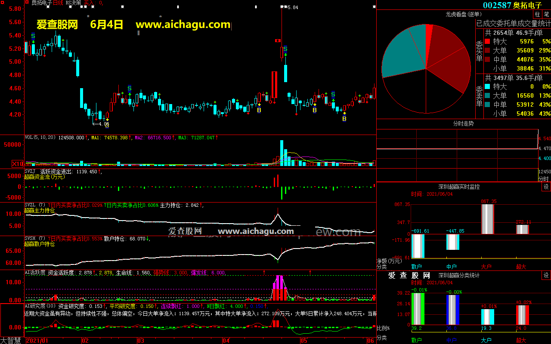
Task: Click the 02 month axis label
Action: [x=85, y=341]
